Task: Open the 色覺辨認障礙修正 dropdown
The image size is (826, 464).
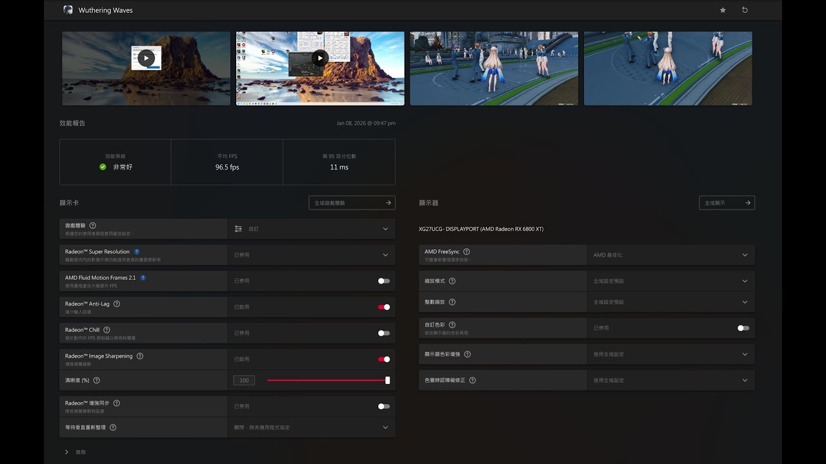Action: click(670, 380)
